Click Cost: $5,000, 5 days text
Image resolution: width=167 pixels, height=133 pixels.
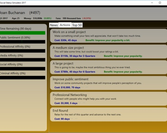click(66, 103)
